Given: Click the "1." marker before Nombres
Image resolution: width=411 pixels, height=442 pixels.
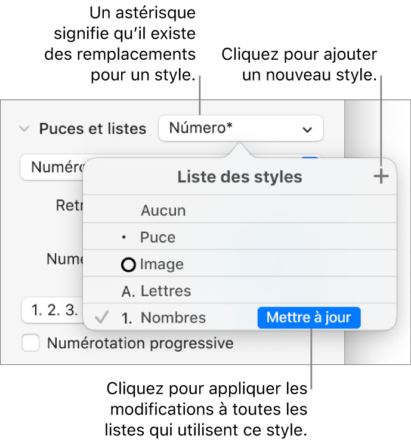Looking at the screenshot, I should coord(127,318).
